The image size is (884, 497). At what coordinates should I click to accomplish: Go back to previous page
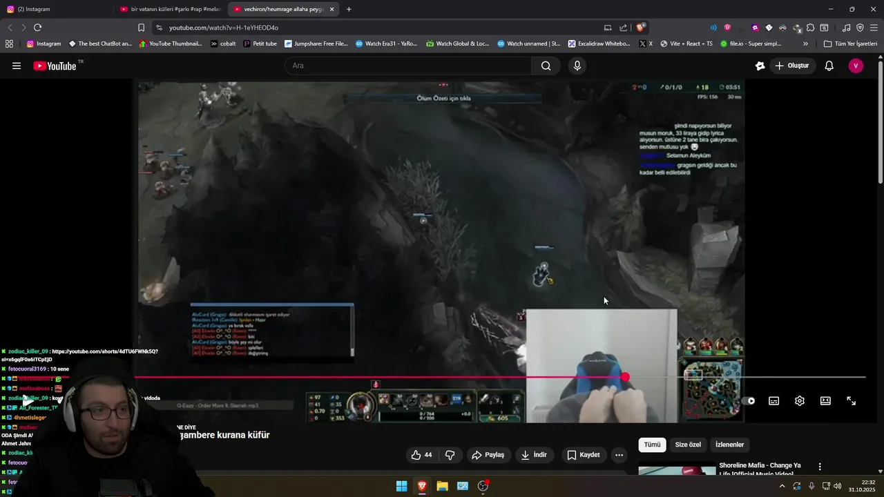10,28
